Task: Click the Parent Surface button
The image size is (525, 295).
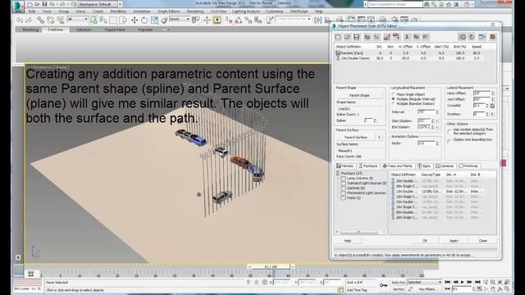Action: click(x=356, y=138)
